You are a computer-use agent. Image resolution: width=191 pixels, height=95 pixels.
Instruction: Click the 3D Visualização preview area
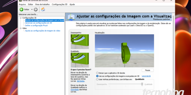point(124,51)
